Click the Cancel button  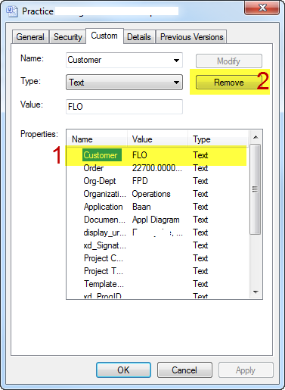pos(184,370)
